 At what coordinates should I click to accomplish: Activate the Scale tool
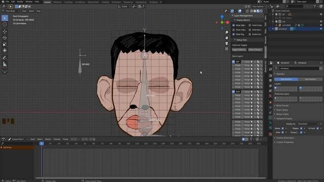5,44
